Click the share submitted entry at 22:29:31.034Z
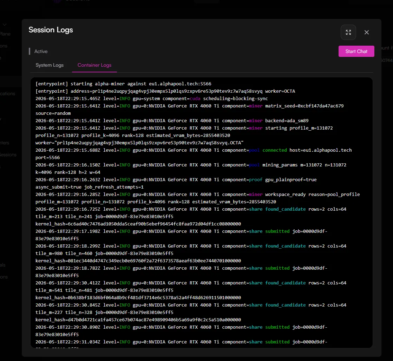Viewport: 393px width, 361px height. pyautogui.click(x=182, y=342)
